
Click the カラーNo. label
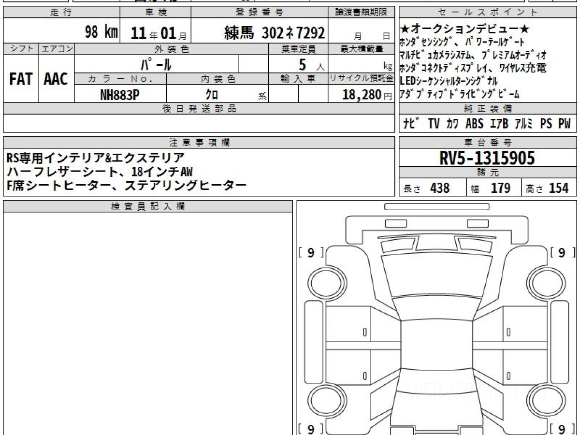[x=121, y=79]
